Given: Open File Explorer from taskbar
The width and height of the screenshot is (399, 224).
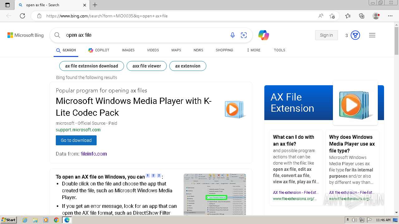Looking at the screenshot, I should 35,220.
